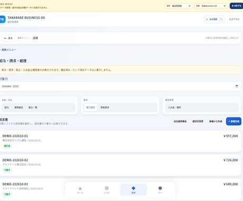Click the ログアウト button
Image resolution: width=243 pixels, height=201 pixels.
coord(234,19)
